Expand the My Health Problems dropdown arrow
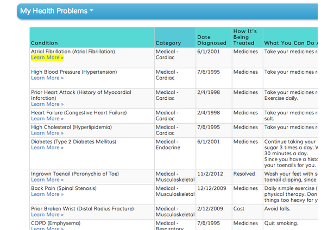This screenshot has height=230, width=334. pyautogui.click(x=92, y=10)
